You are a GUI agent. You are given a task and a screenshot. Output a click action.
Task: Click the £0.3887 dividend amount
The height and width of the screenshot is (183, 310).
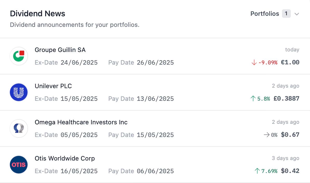click(x=286, y=98)
